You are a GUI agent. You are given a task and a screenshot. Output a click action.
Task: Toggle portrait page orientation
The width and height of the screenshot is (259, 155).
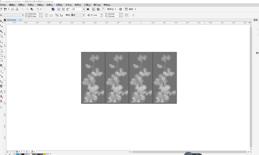pos(47,15)
